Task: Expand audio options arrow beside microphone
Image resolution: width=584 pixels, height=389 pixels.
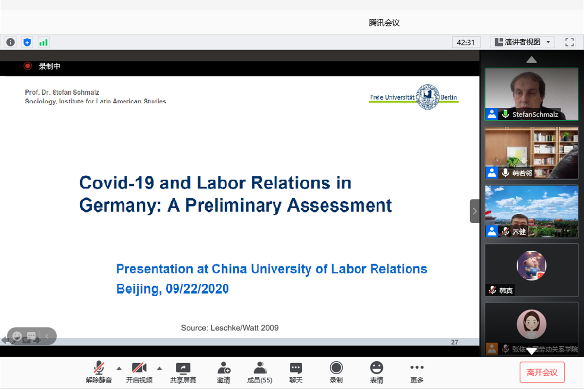Action: (119, 368)
